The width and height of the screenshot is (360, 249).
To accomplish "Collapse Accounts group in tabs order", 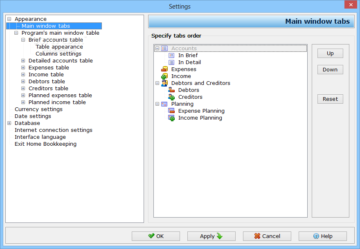I will click(x=157, y=48).
